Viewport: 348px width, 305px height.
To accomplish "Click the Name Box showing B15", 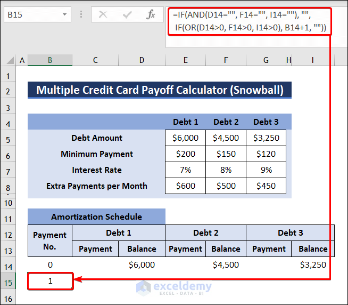I will 37,15.
